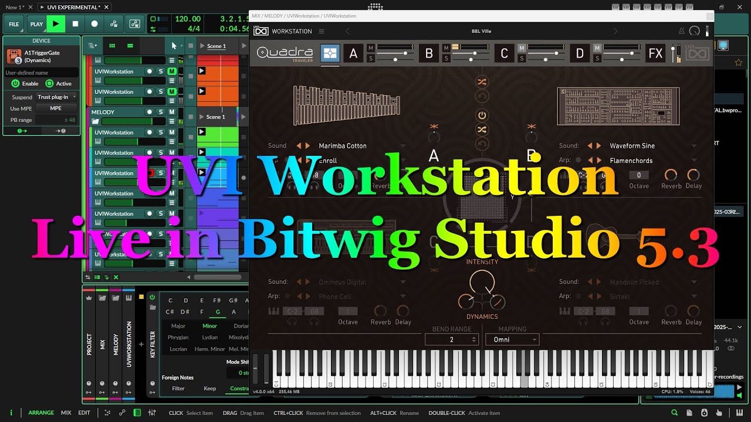Open the track view options dropdown icon

(93, 46)
